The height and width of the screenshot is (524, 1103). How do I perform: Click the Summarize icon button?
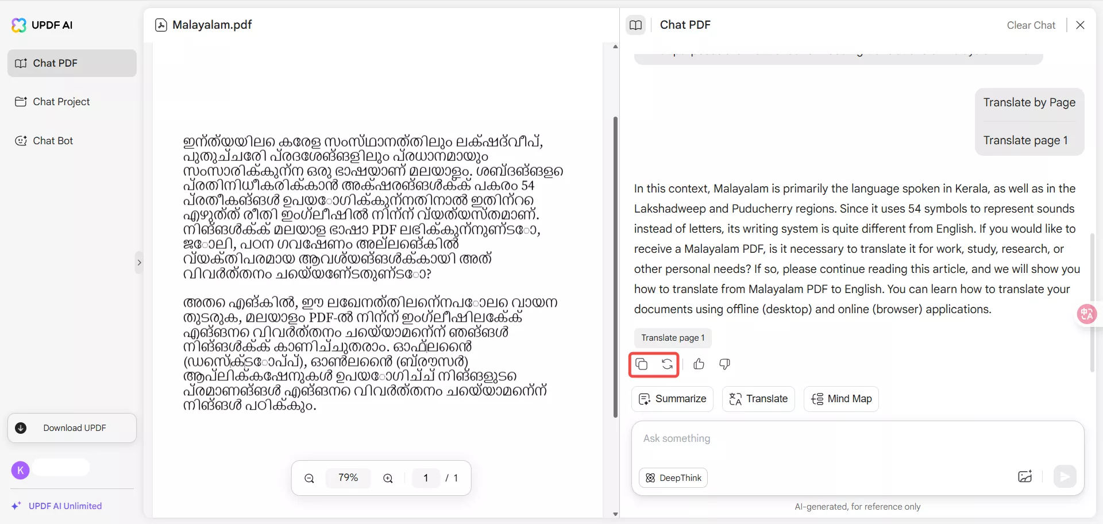click(x=672, y=399)
